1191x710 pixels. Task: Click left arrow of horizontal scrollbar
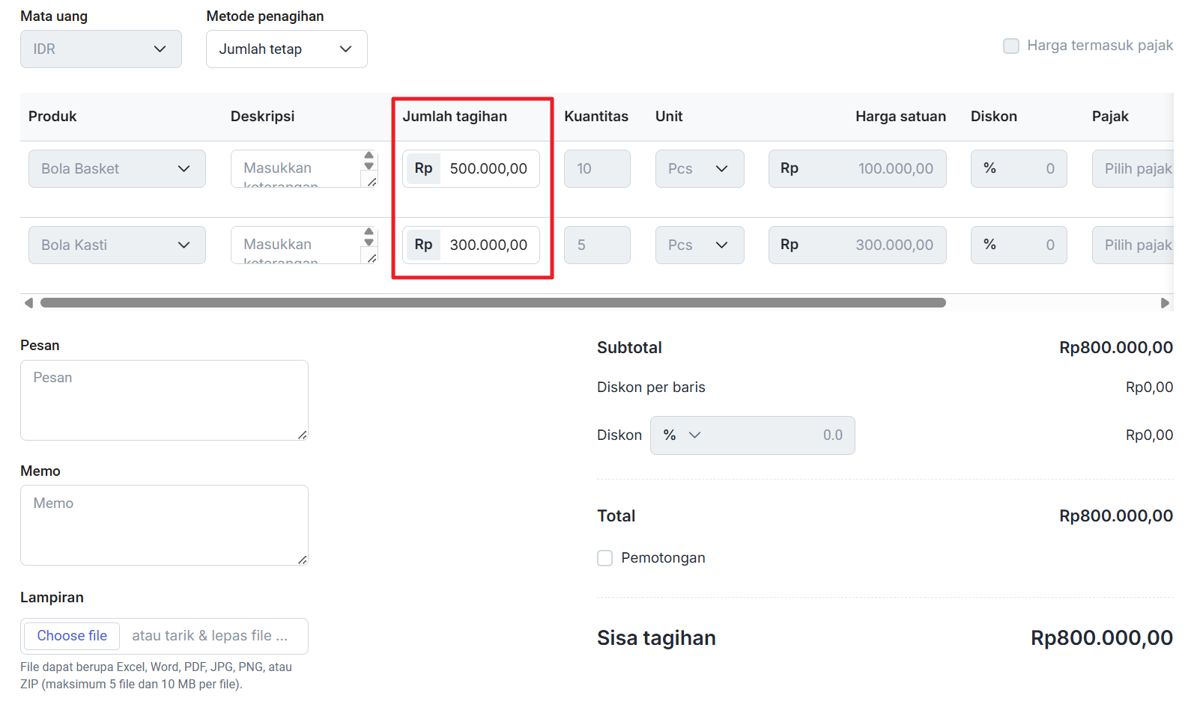click(28, 303)
